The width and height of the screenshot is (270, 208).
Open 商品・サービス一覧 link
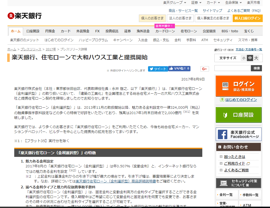183,11
